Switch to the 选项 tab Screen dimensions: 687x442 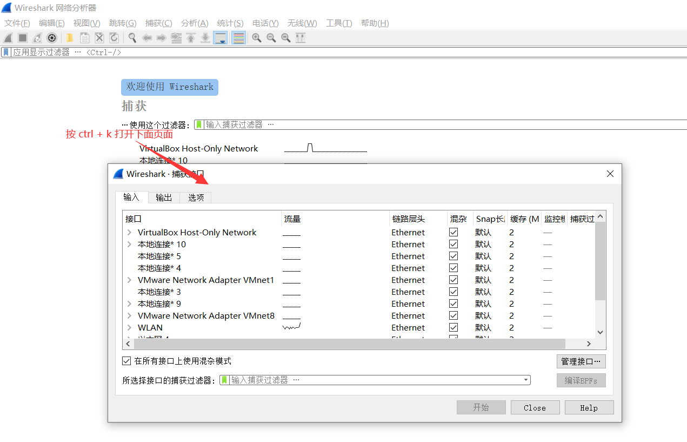point(196,197)
